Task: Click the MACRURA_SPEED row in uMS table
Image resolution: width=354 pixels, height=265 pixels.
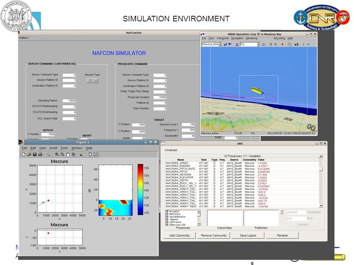Action: [x=242, y=163]
